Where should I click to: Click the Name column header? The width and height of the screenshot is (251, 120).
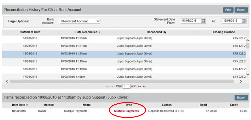click(x=87, y=105)
